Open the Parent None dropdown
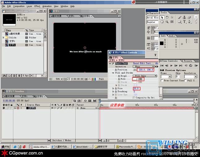This screenshot has height=157, width=200. [87, 108]
